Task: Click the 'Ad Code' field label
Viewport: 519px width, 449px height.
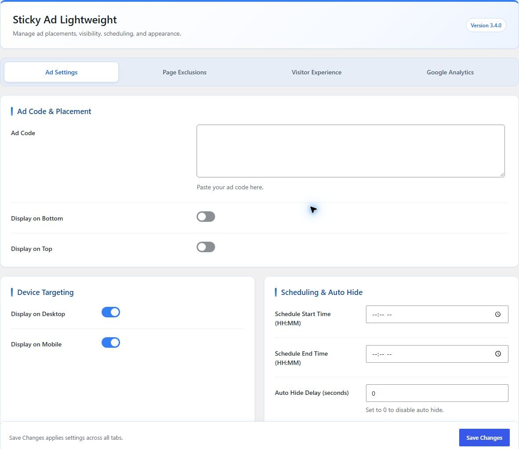Action: 23,133
